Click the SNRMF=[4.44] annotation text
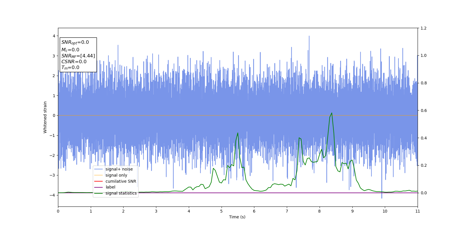Screen dimensions: 464x232 (78, 56)
